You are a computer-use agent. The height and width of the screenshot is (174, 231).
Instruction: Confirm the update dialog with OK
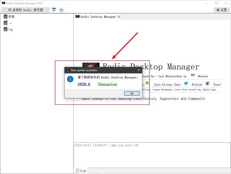(132, 93)
